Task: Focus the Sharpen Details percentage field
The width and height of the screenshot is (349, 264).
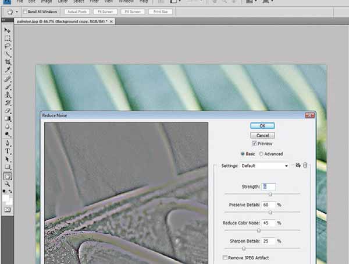Action: (269, 241)
